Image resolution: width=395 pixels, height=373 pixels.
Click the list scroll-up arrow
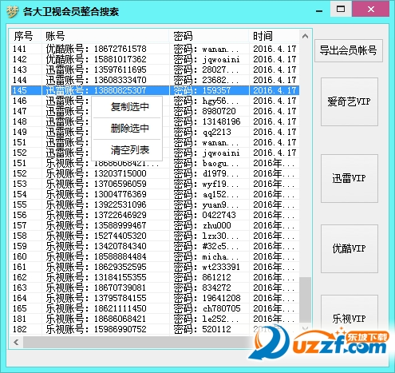305,36
